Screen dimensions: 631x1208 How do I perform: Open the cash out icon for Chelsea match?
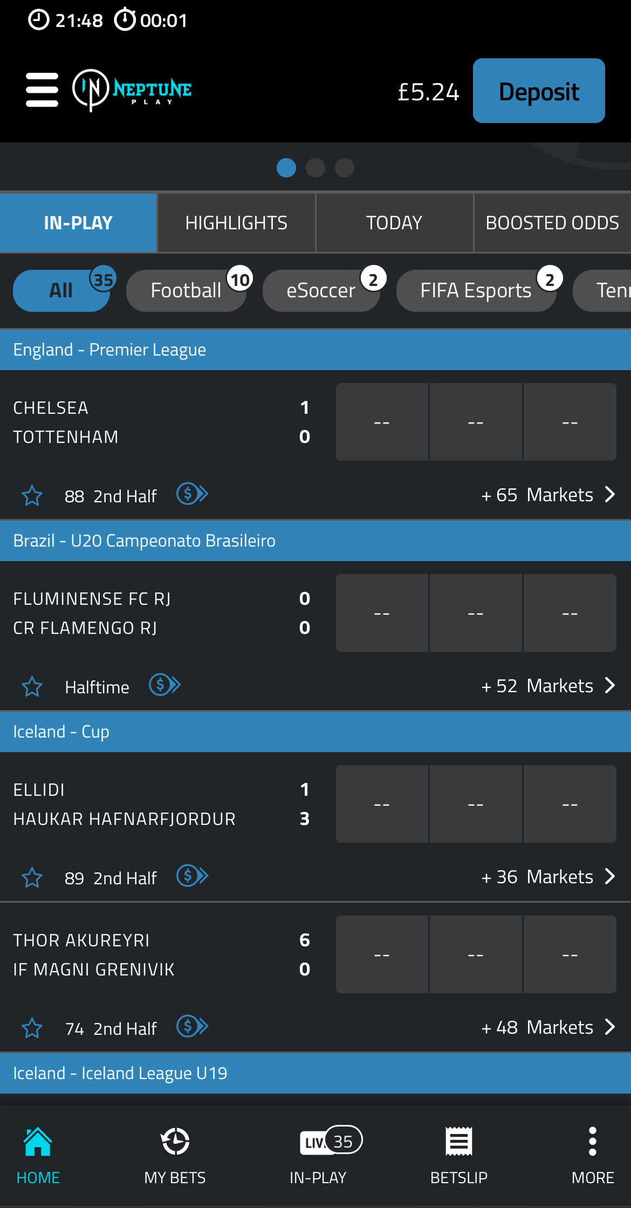click(193, 494)
